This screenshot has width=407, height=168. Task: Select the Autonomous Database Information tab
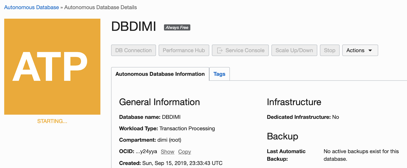[160, 74]
